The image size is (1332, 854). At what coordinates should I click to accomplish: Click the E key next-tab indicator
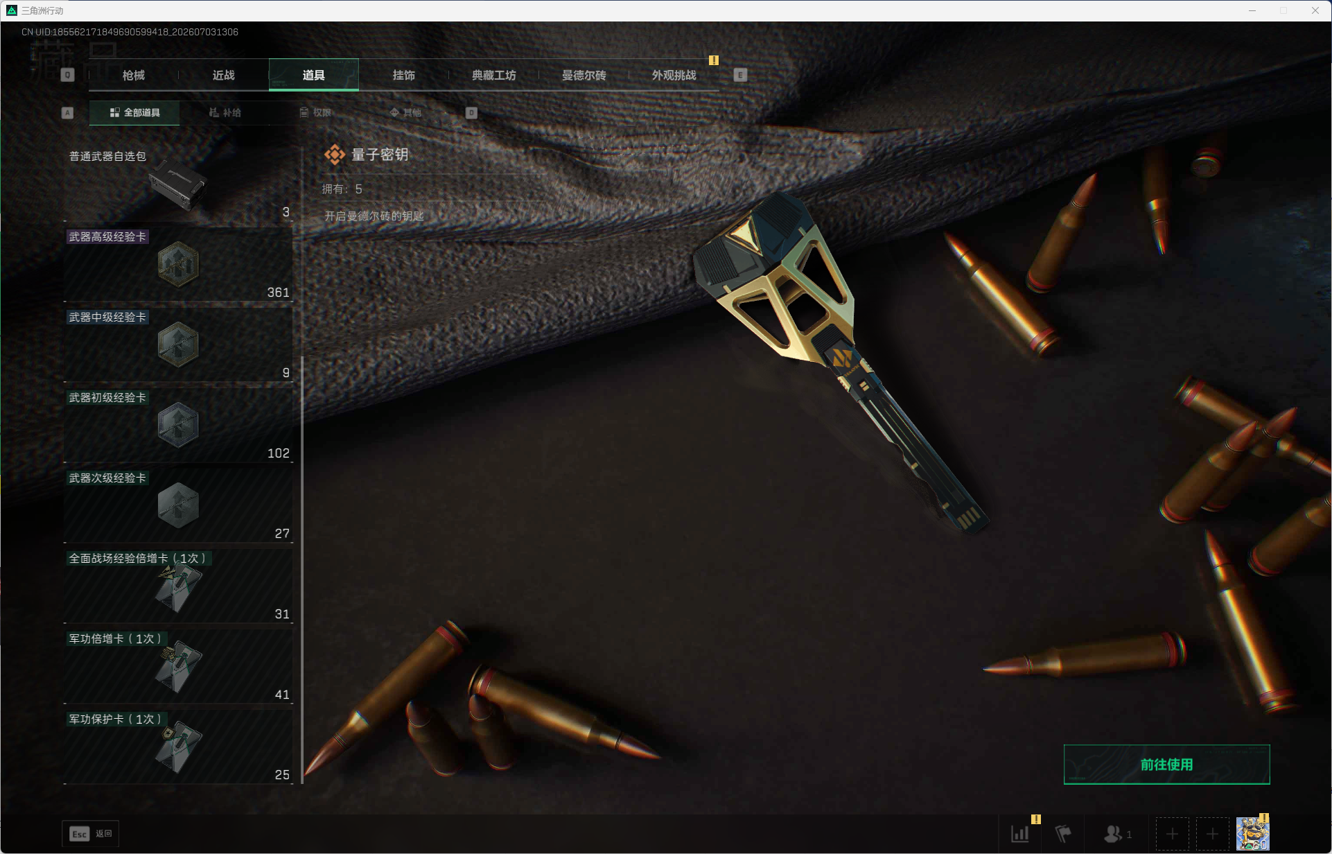click(x=740, y=75)
